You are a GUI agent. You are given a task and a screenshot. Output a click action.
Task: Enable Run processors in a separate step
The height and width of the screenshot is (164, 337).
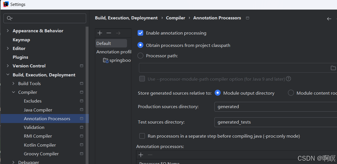[142, 136]
